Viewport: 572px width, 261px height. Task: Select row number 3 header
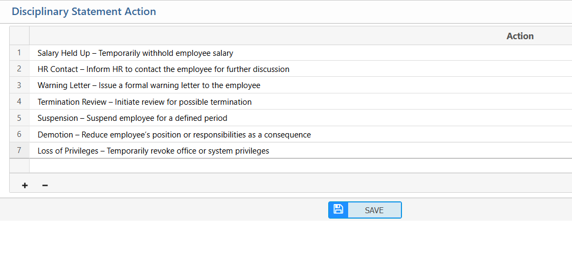[x=19, y=85]
